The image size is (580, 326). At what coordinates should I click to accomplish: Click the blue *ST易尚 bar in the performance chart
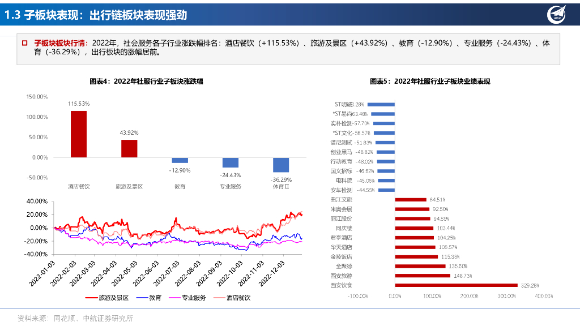[383, 114]
